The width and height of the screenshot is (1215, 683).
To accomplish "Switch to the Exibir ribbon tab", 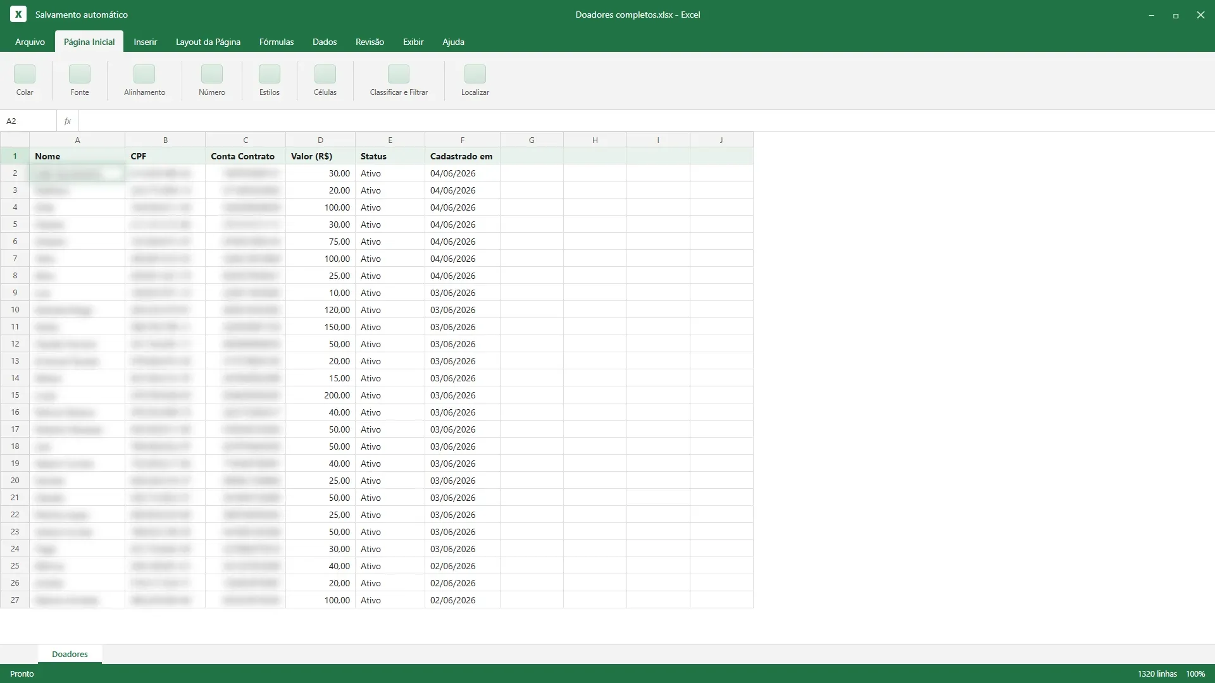I will click(413, 42).
